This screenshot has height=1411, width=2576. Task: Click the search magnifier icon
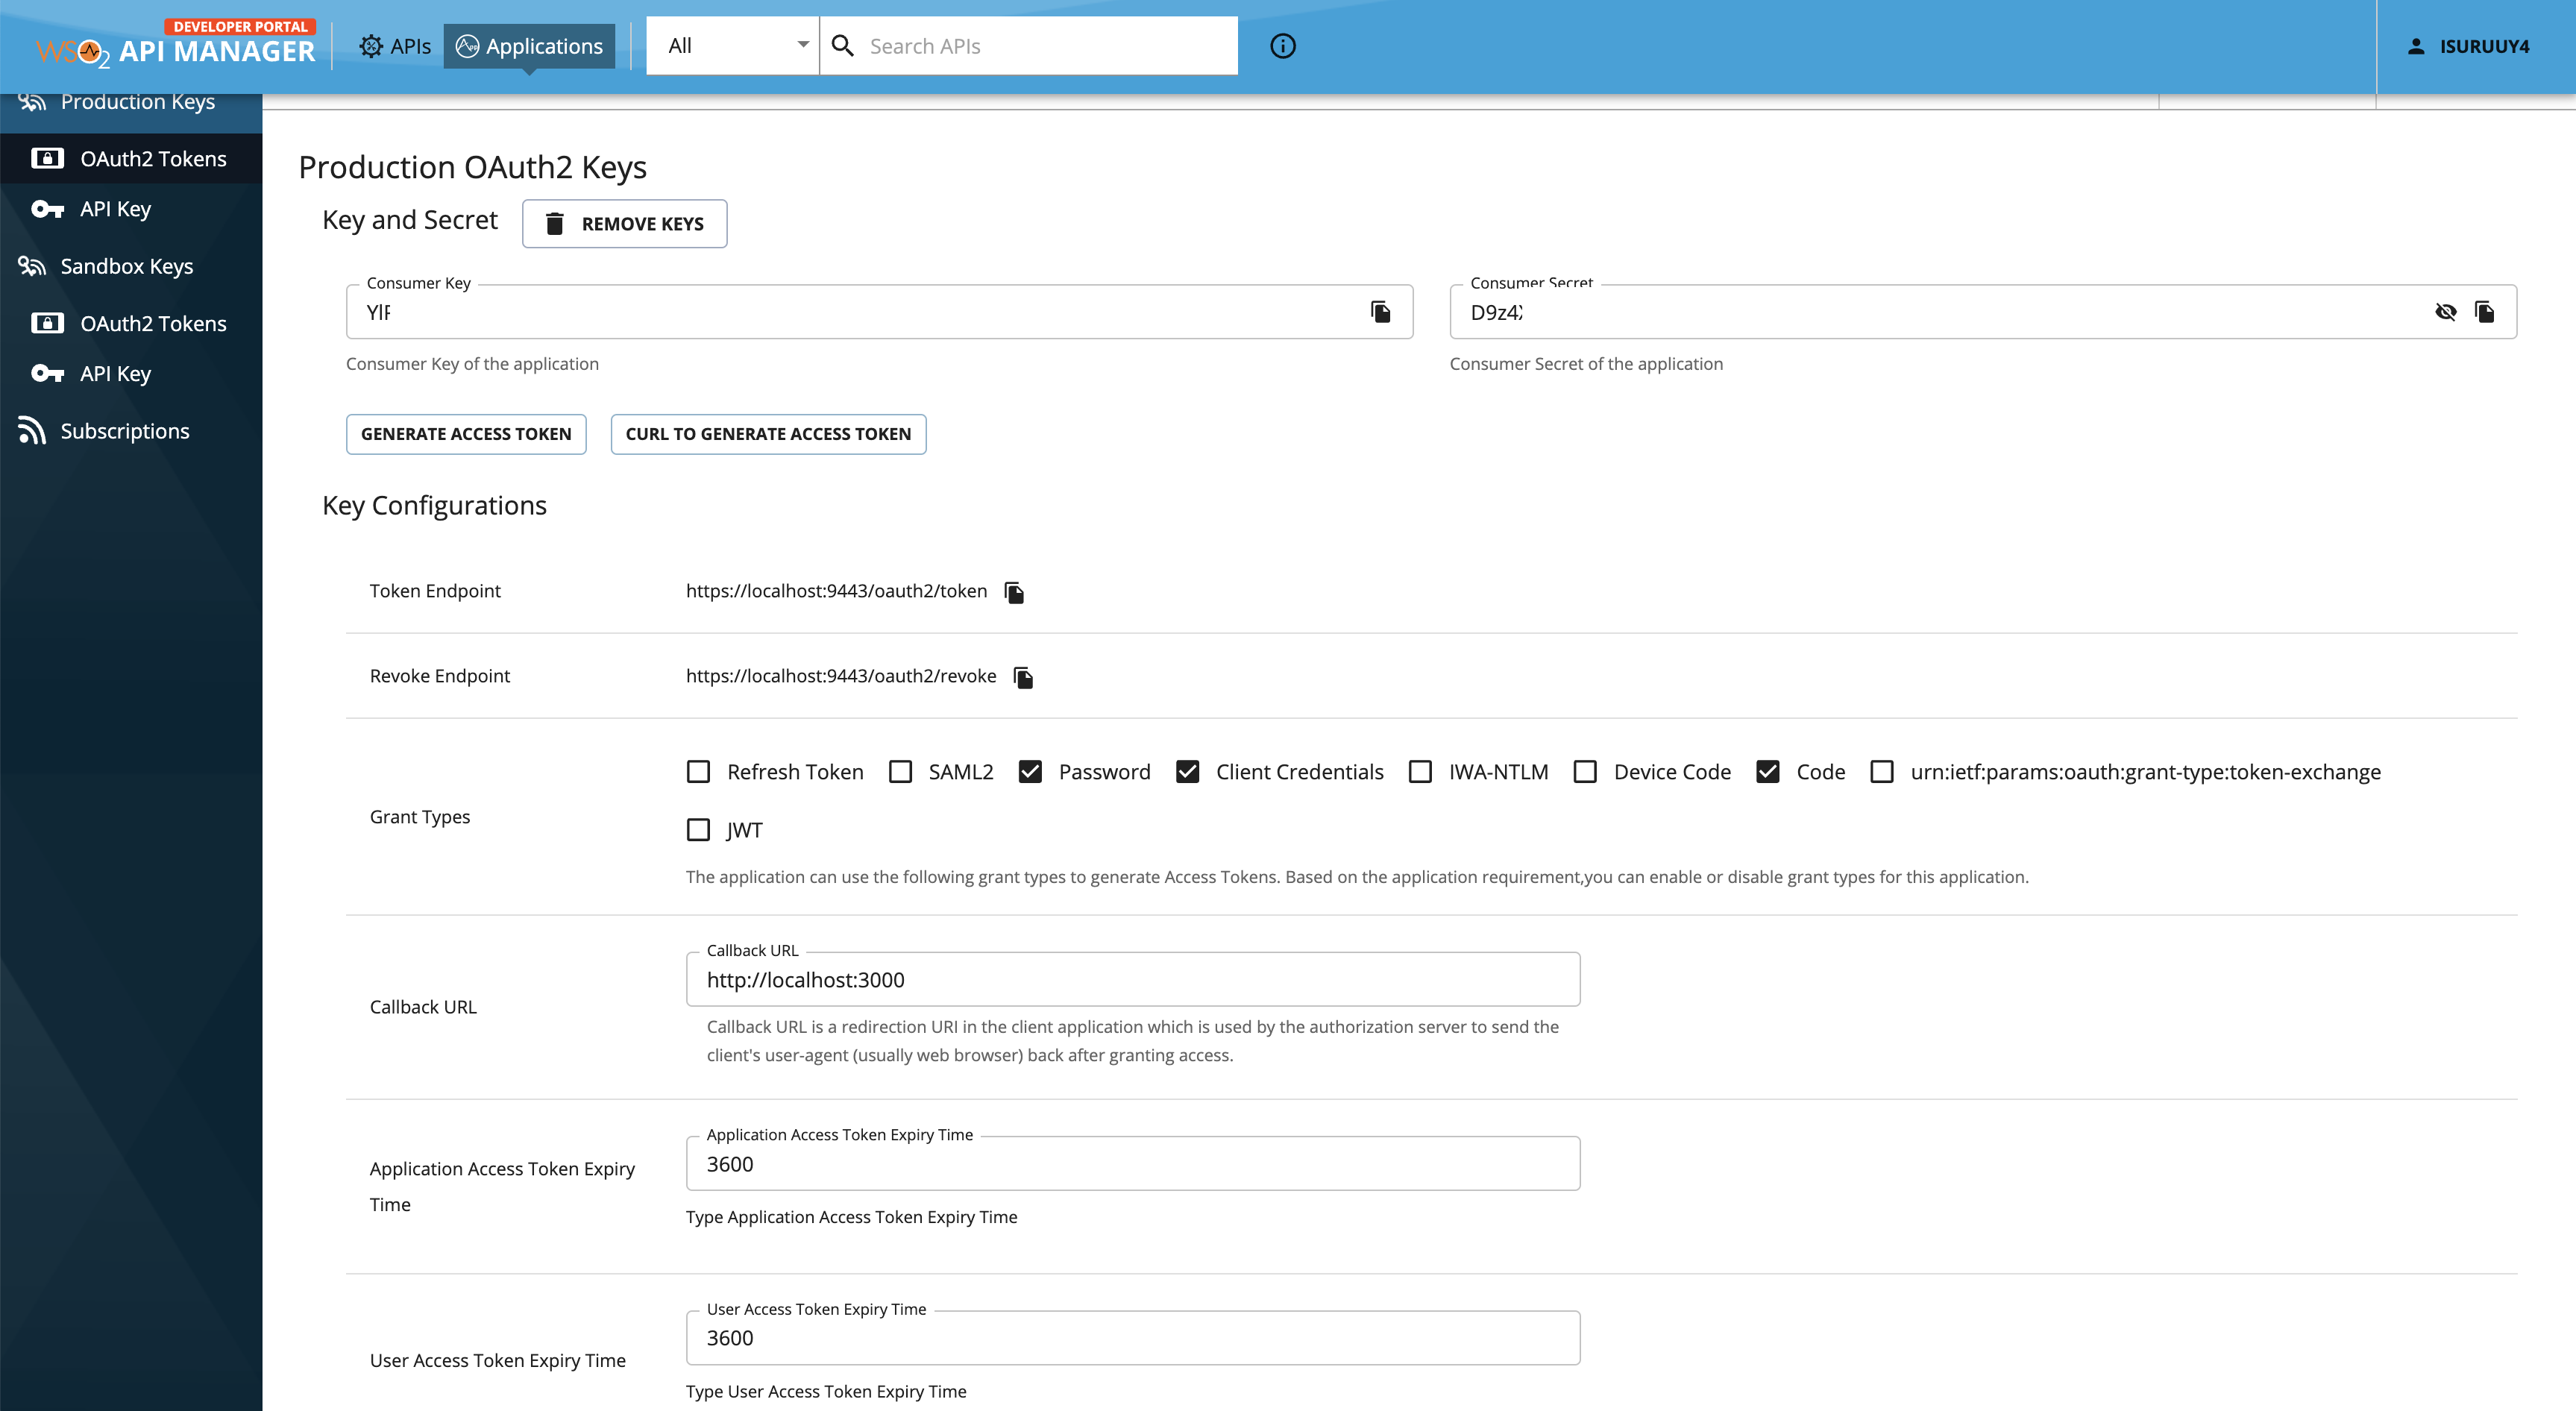[x=843, y=46]
